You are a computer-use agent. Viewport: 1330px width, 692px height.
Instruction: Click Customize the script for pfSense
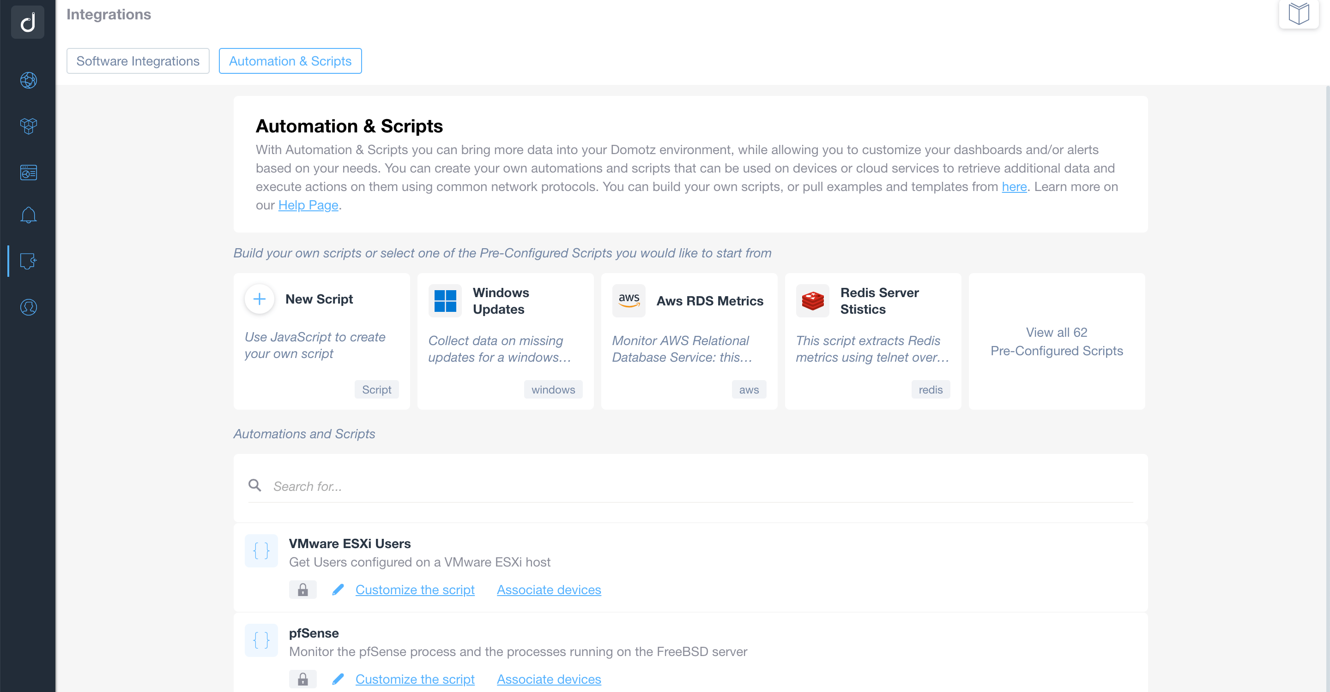tap(414, 679)
